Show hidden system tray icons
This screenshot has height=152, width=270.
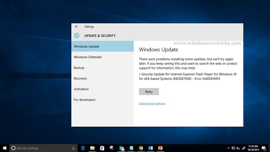(229, 148)
